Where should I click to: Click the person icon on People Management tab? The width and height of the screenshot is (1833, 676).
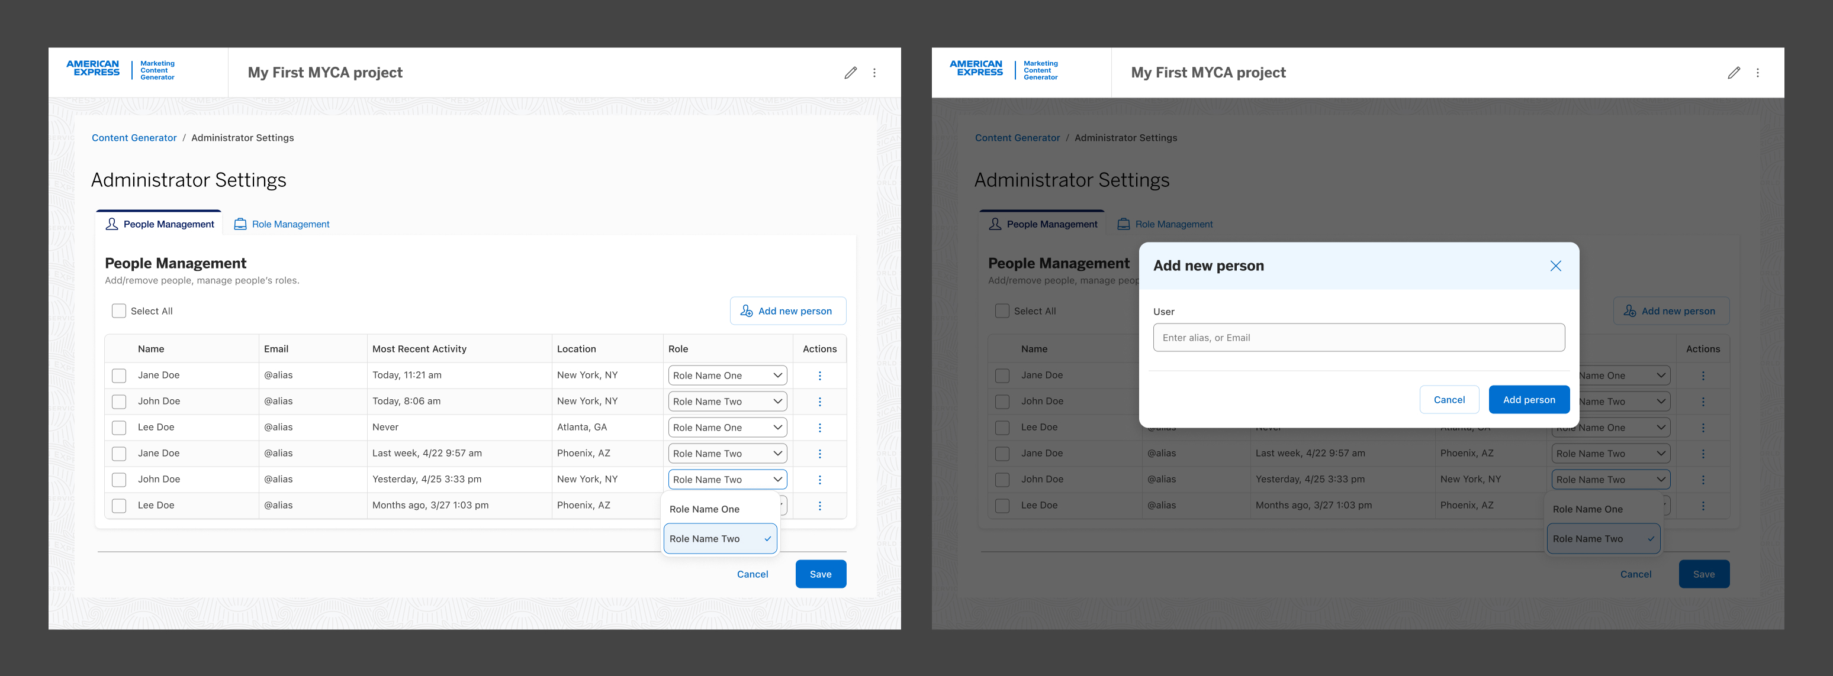pyautogui.click(x=112, y=223)
